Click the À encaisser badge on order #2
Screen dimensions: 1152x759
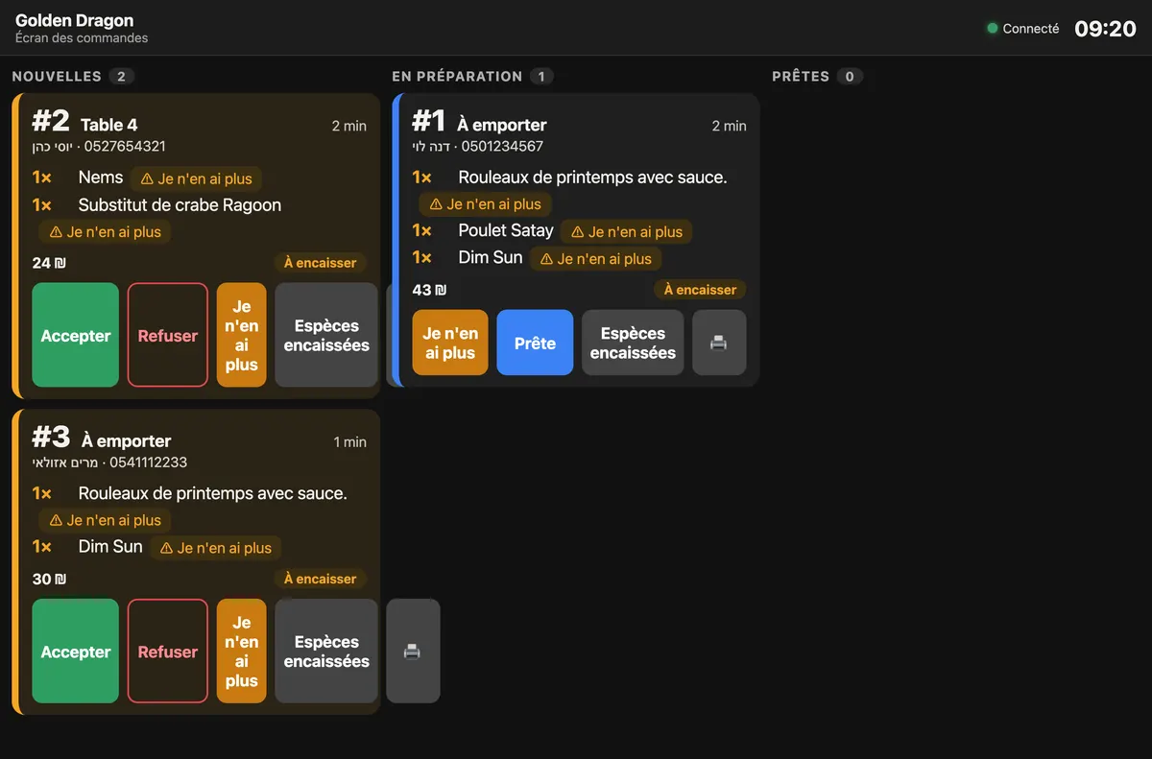point(321,263)
